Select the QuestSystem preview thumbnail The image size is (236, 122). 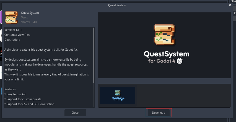tap(118, 96)
